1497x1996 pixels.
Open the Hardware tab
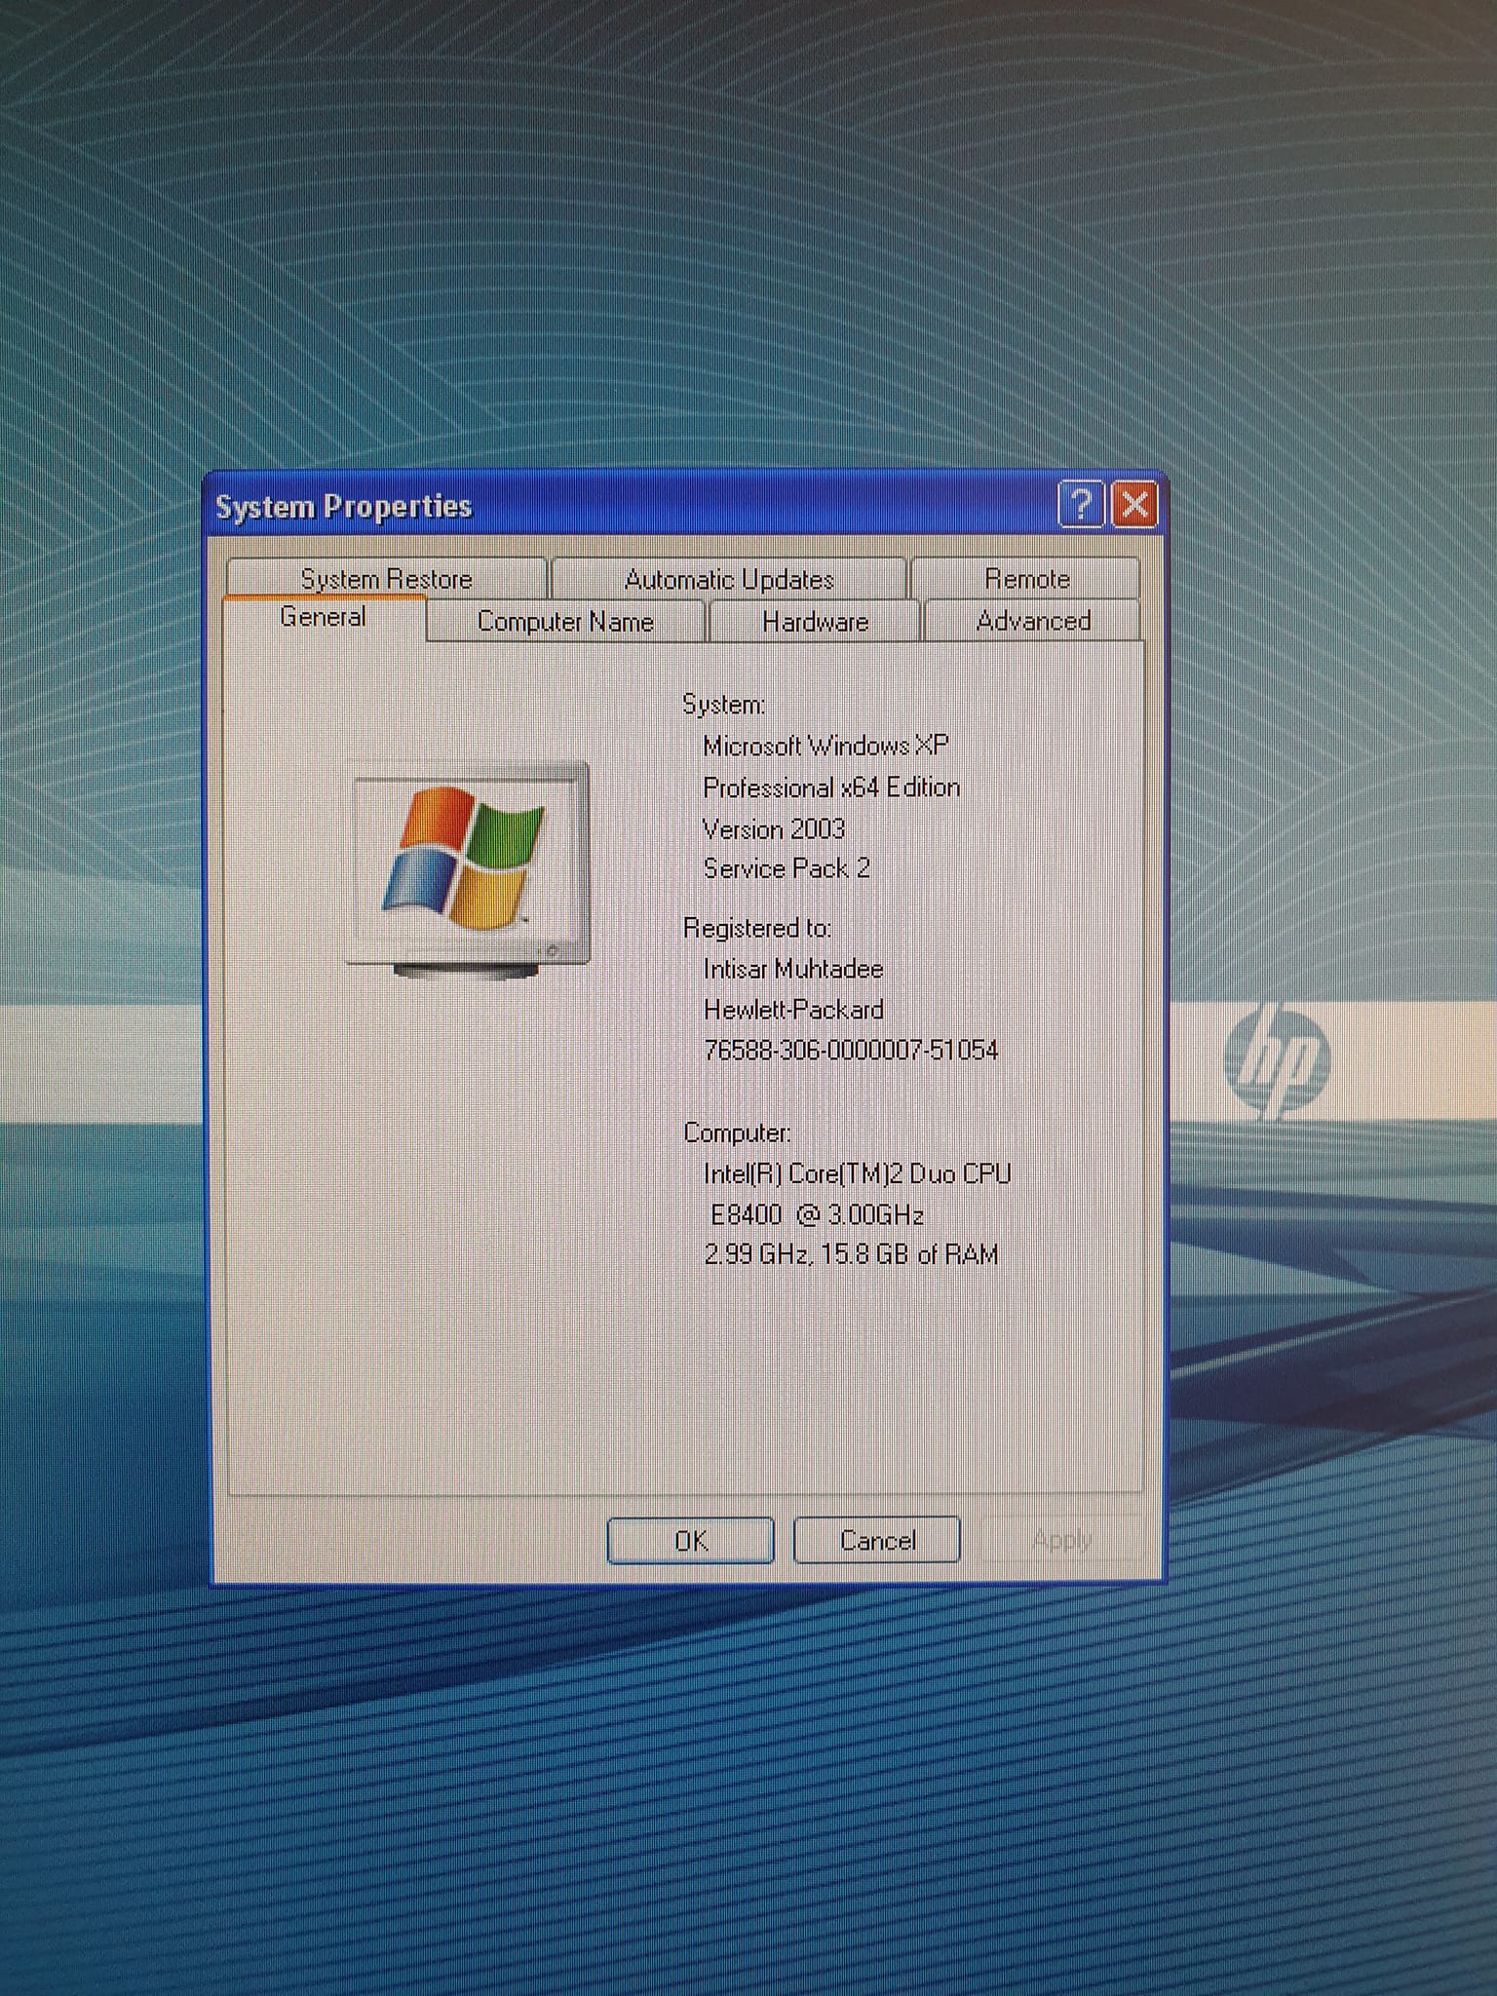(815, 622)
